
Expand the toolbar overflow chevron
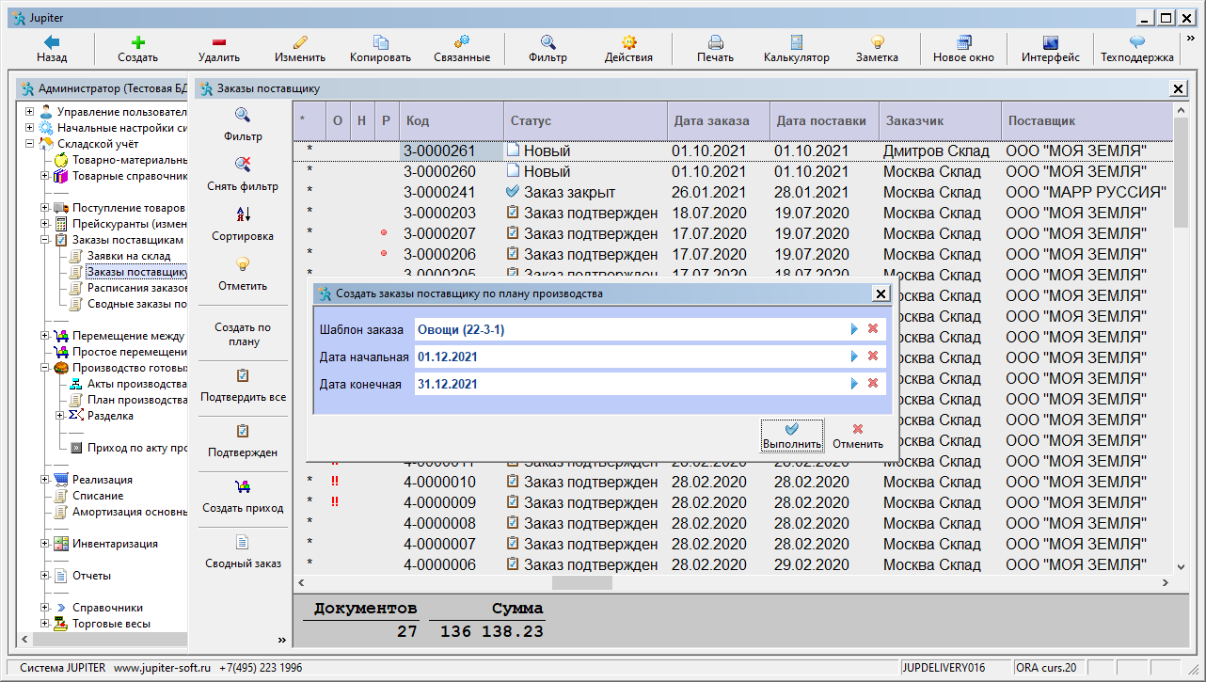tap(1191, 39)
